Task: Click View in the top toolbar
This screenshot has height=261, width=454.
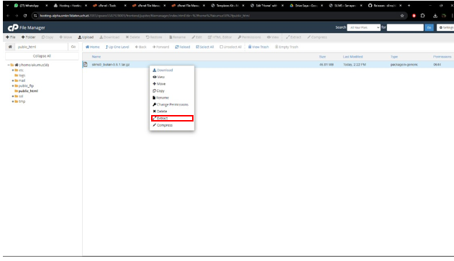Action: [273, 37]
